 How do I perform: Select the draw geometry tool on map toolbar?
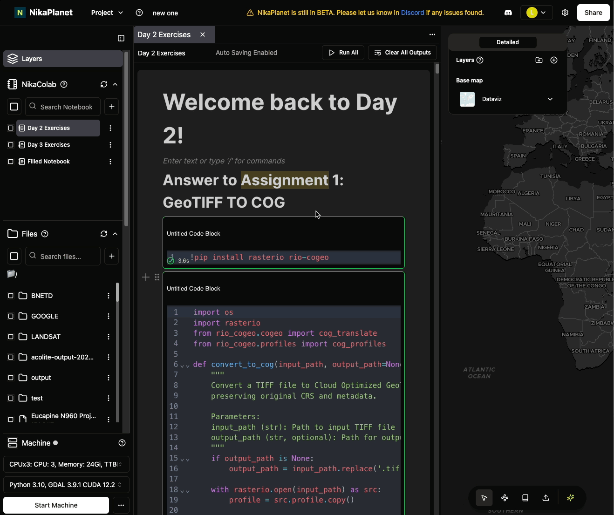coord(505,498)
